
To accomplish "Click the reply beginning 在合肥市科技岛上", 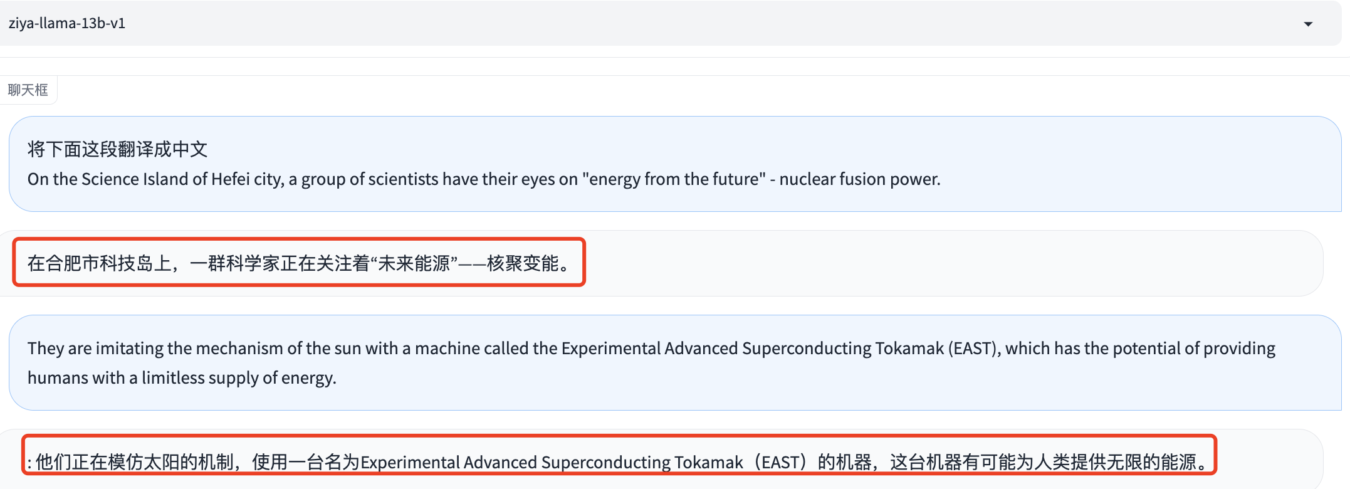I will tap(300, 263).
